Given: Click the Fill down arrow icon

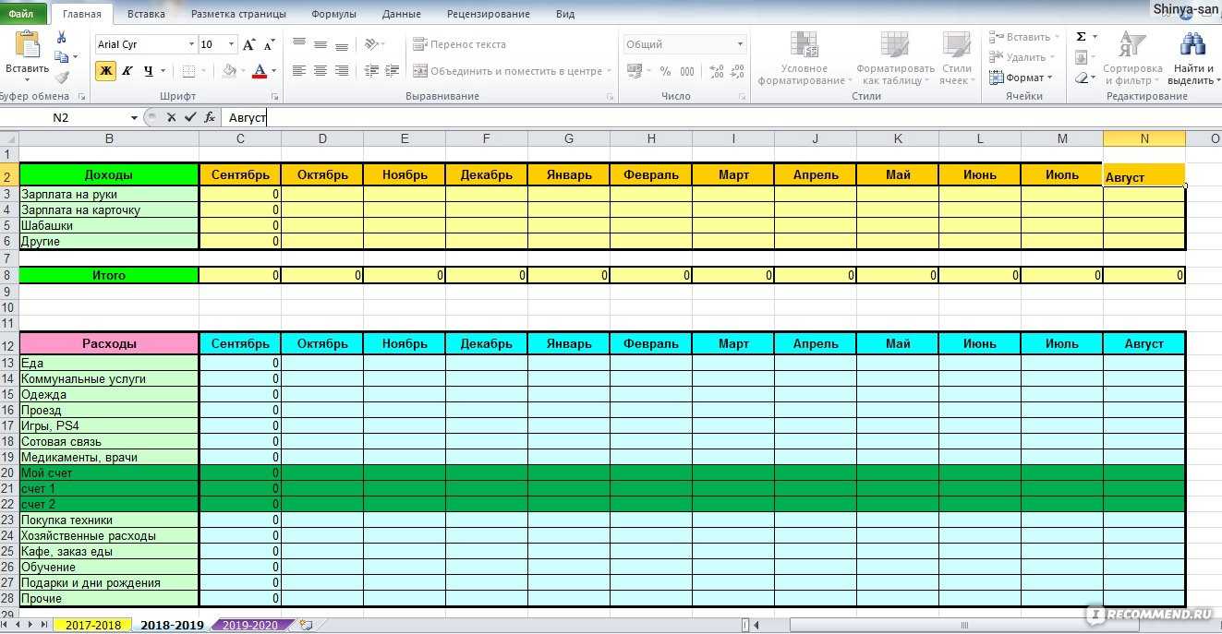Looking at the screenshot, I should tap(1082, 57).
